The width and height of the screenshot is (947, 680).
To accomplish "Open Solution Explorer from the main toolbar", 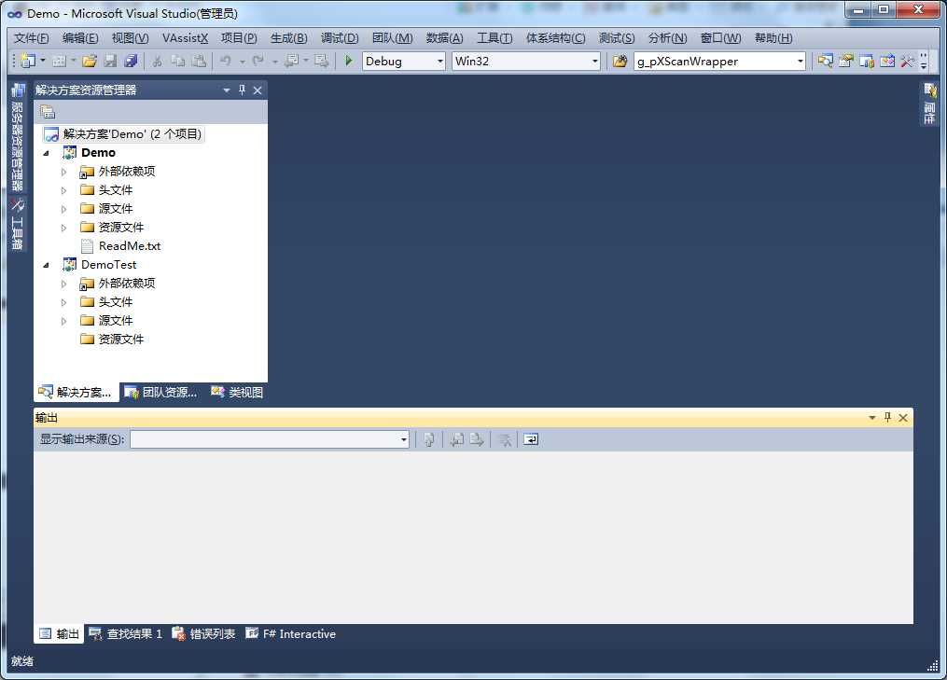I will [x=825, y=61].
